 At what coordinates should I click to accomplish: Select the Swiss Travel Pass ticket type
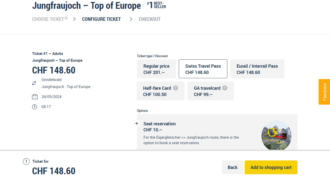coord(203,69)
